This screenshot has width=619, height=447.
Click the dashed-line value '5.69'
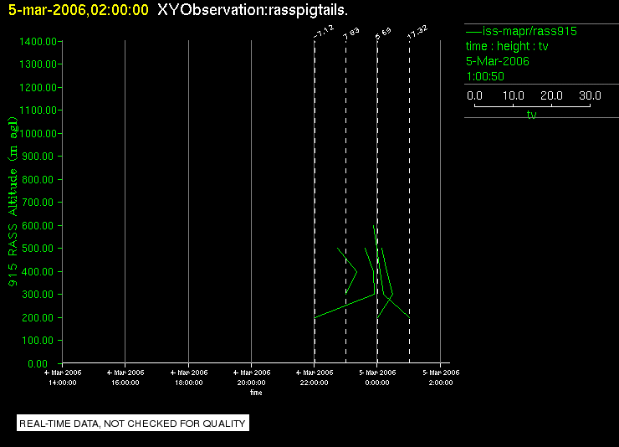coord(383,33)
